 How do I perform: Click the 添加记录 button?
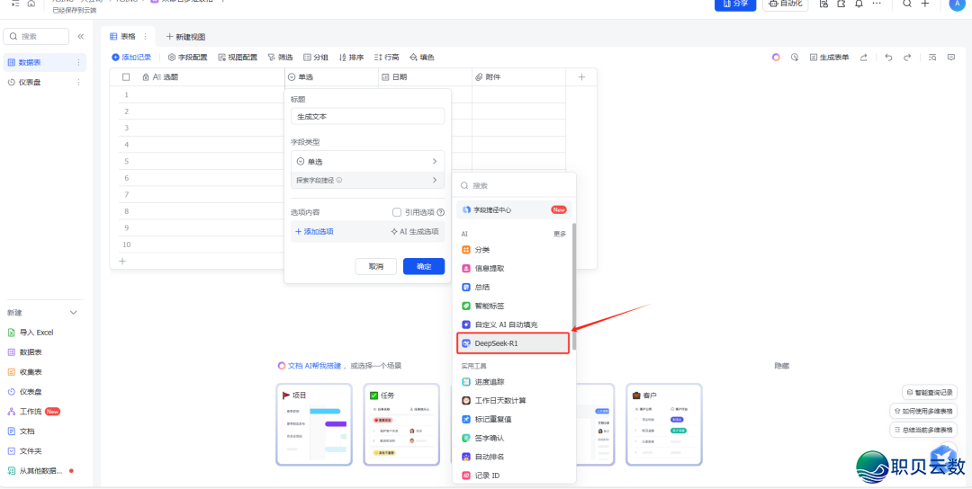coord(131,57)
